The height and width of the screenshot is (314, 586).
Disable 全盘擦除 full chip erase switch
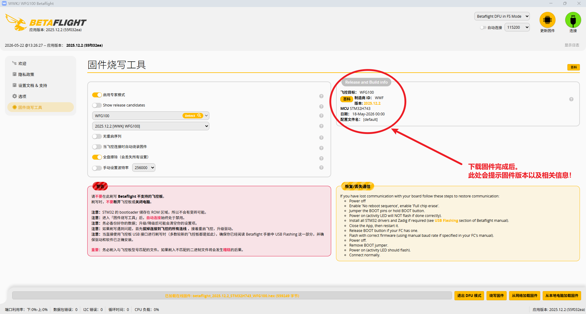click(x=97, y=157)
